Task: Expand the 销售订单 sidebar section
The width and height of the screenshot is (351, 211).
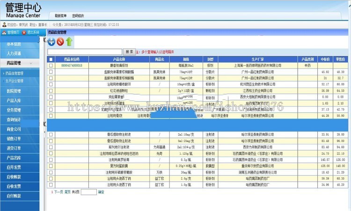Action: click(x=14, y=138)
